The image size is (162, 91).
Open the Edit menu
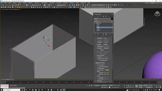[6, 3]
